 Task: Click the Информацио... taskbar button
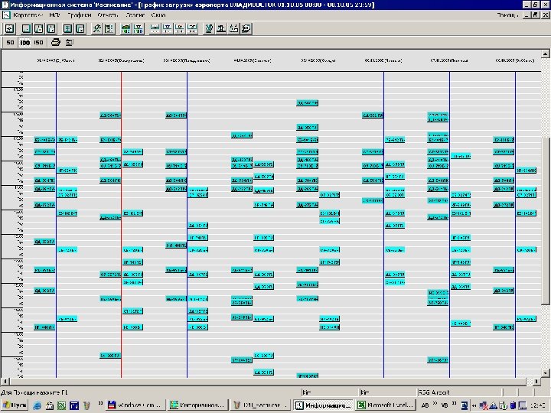[323, 405]
